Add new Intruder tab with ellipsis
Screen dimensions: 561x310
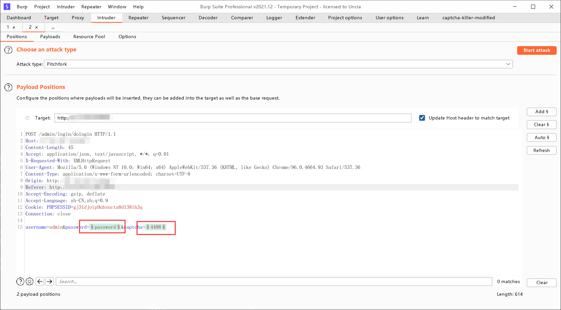tap(53, 27)
